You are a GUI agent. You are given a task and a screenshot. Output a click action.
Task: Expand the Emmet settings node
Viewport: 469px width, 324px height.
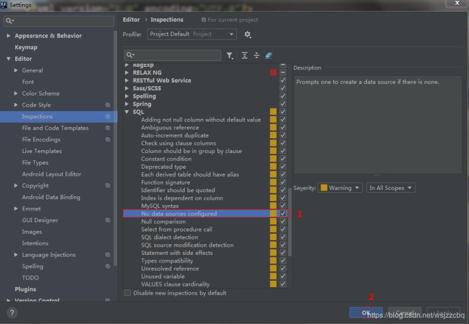tap(16, 209)
